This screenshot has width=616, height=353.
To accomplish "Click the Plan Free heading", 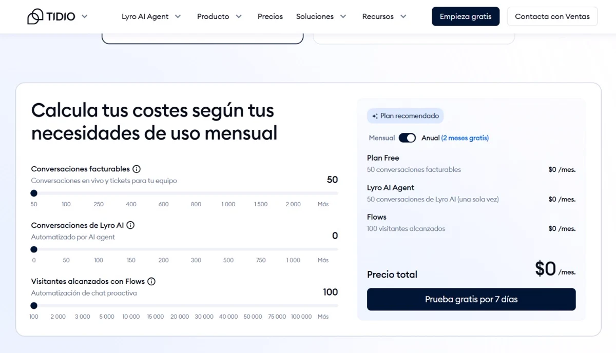I will click(x=383, y=158).
